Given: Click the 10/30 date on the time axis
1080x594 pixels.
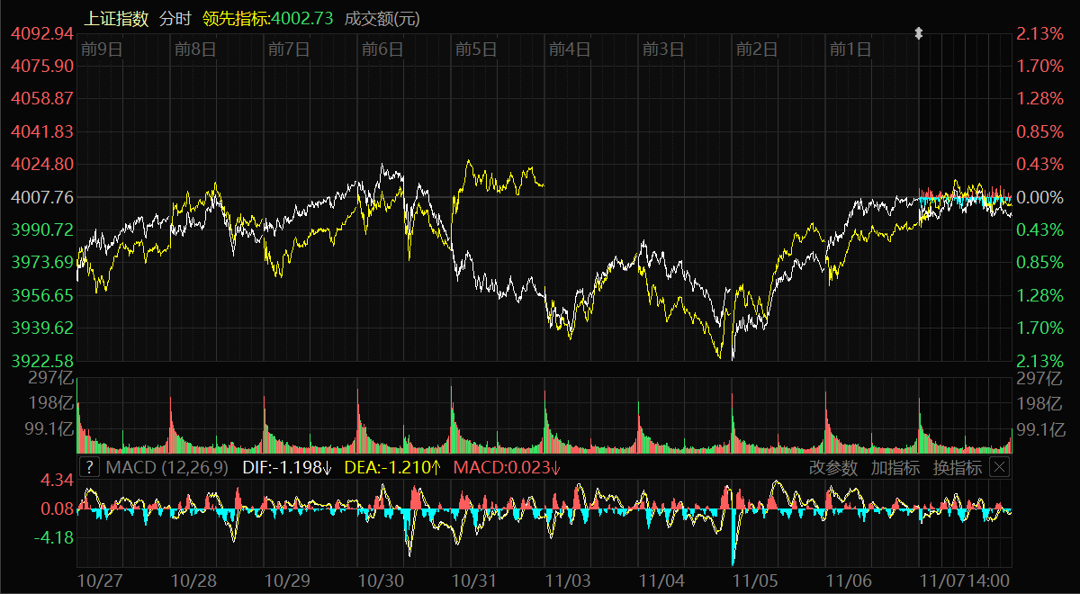Looking at the screenshot, I should click(381, 580).
